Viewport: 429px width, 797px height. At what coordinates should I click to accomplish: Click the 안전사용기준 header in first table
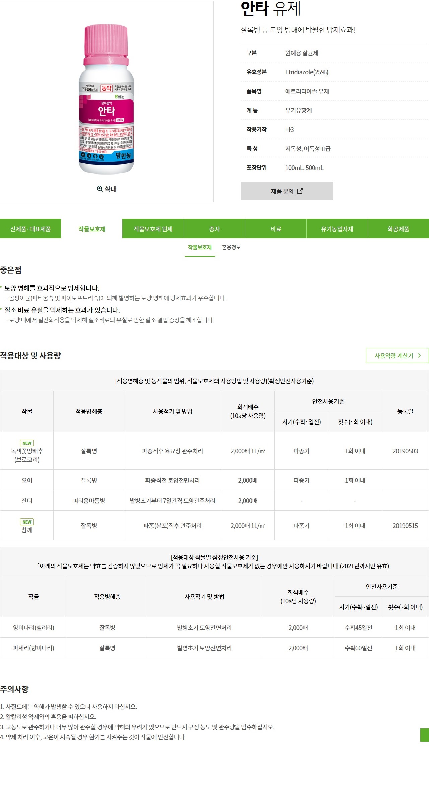point(328,401)
